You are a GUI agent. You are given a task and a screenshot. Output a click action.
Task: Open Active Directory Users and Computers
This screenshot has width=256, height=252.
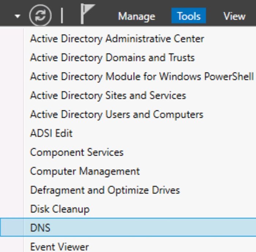(x=116, y=115)
